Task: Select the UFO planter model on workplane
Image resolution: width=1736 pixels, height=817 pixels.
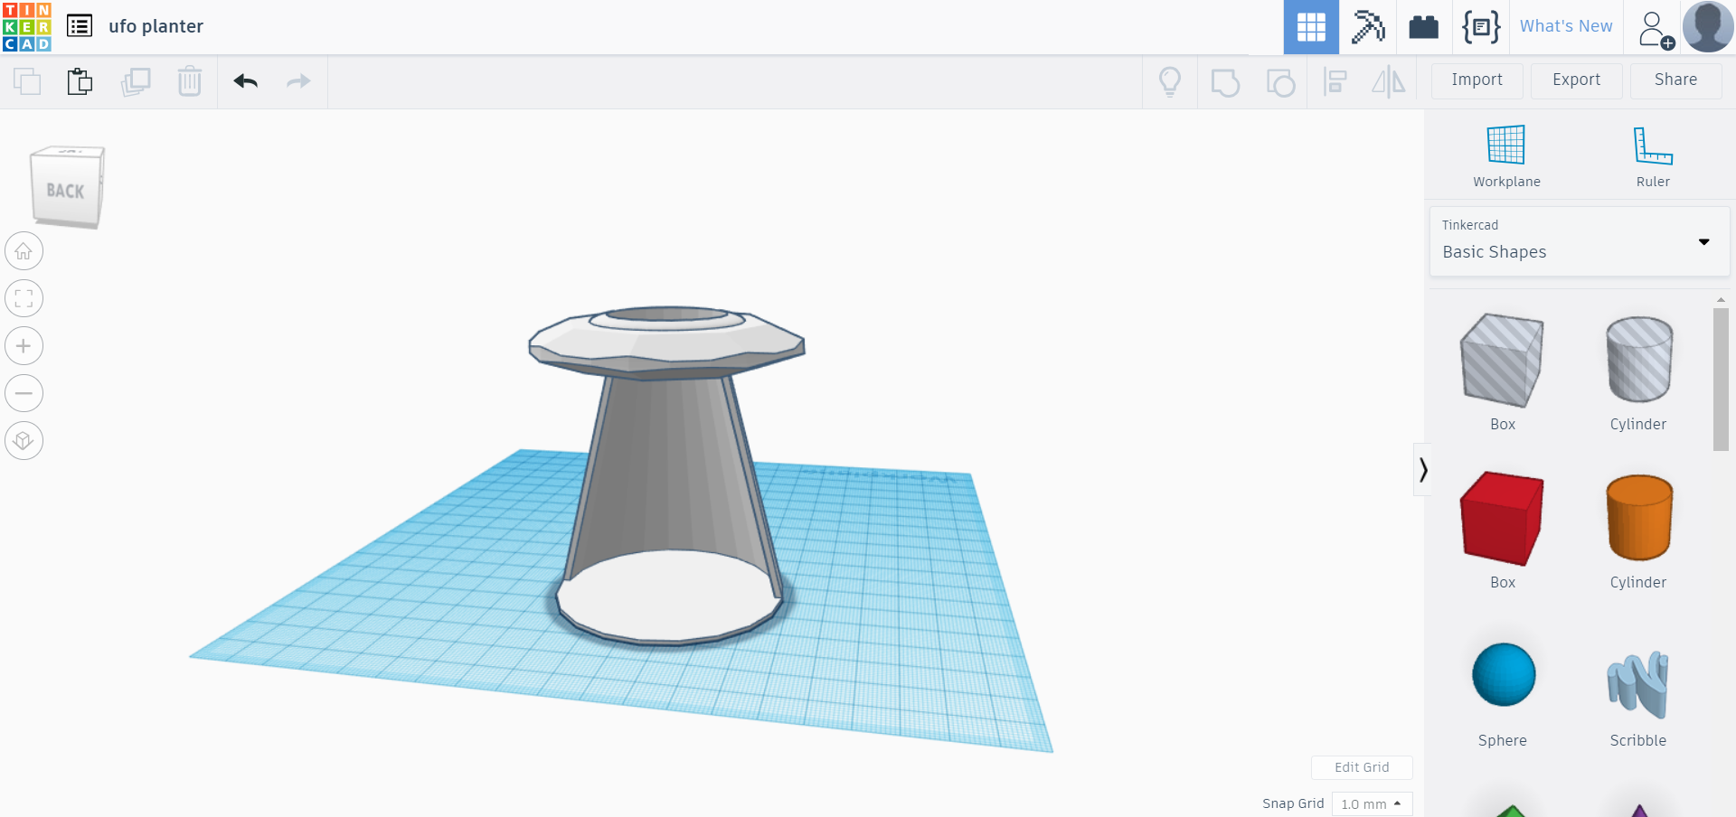Action: tap(668, 474)
